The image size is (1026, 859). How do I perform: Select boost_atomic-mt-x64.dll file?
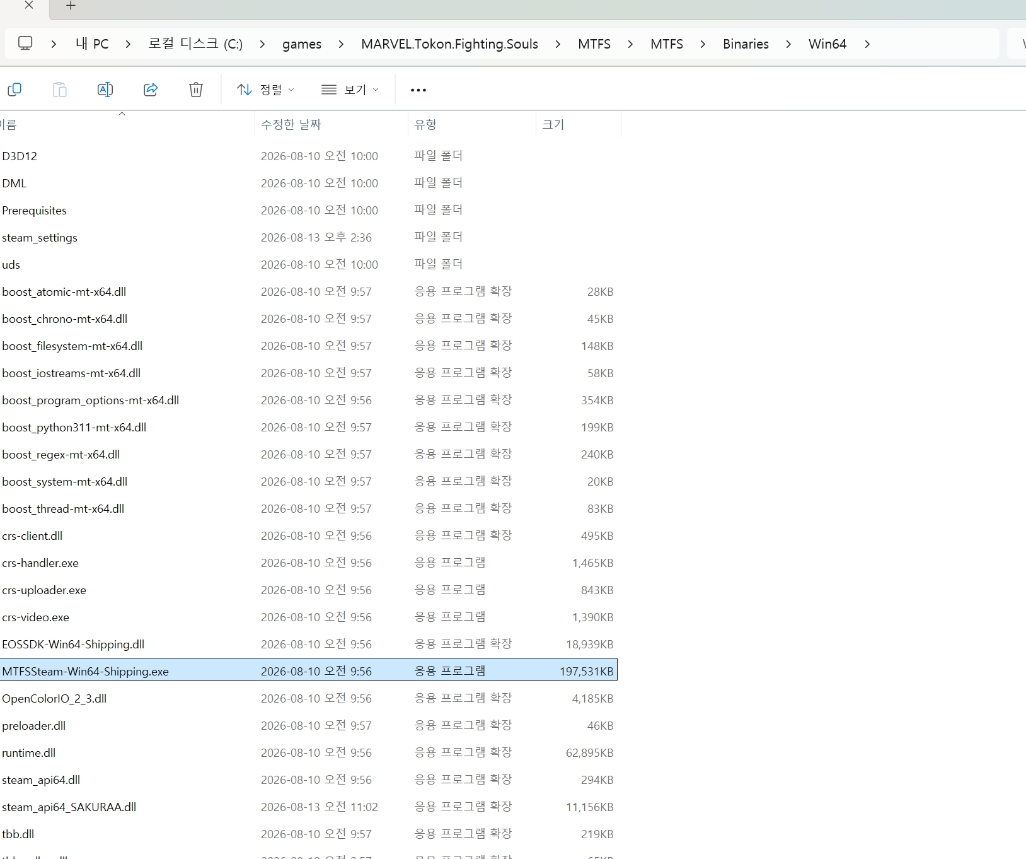309,291
